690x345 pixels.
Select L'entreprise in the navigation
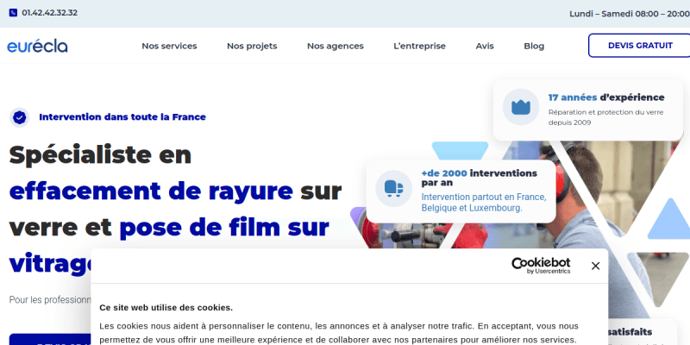click(x=419, y=46)
